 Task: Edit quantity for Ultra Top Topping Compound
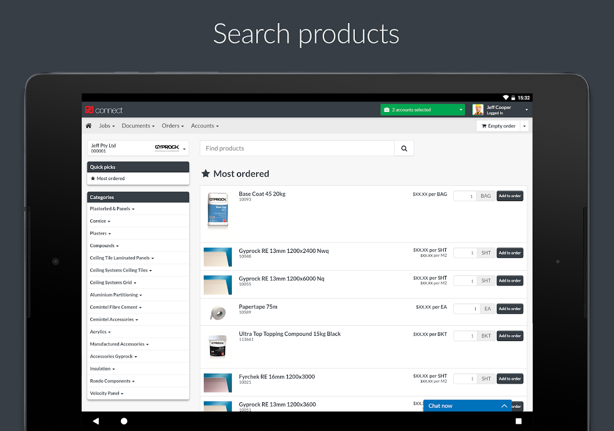465,336
